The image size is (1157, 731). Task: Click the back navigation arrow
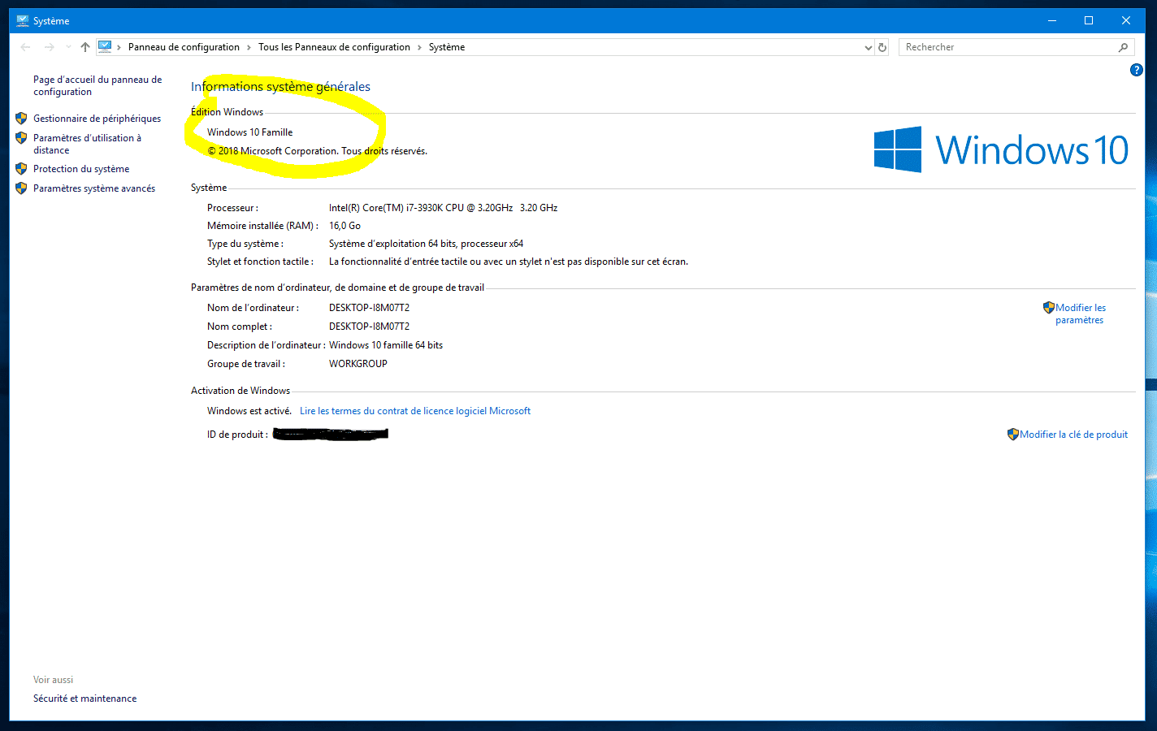point(25,47)
